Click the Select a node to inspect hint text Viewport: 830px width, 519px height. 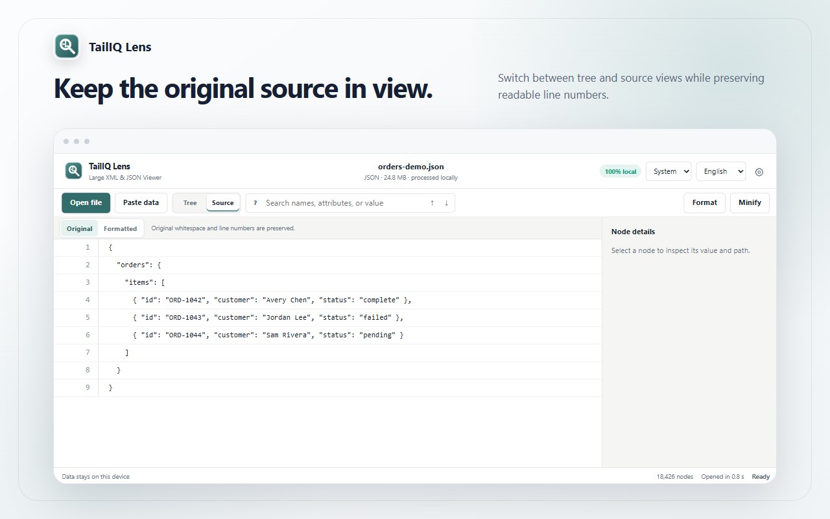pyautogui.click(x=680, y=250)
